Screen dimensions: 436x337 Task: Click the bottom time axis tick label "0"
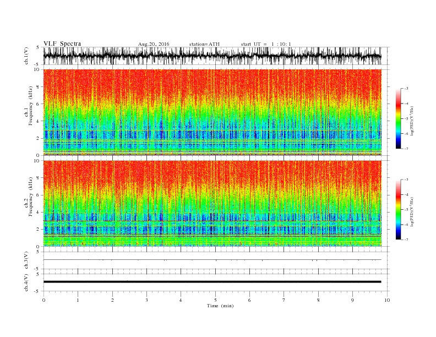[x=43, y=300]
